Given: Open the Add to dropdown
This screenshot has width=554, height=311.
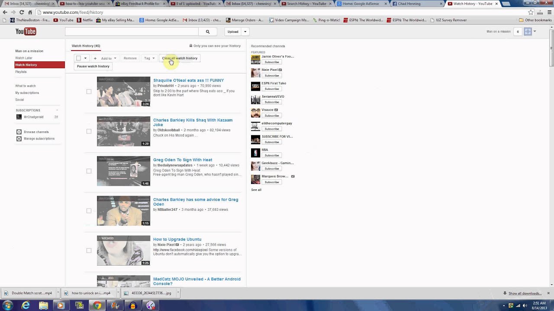Looking at the screenshot, I should (105, 58).
